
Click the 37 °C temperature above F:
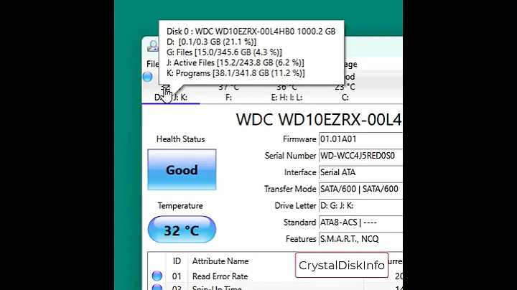coord(228,88)
